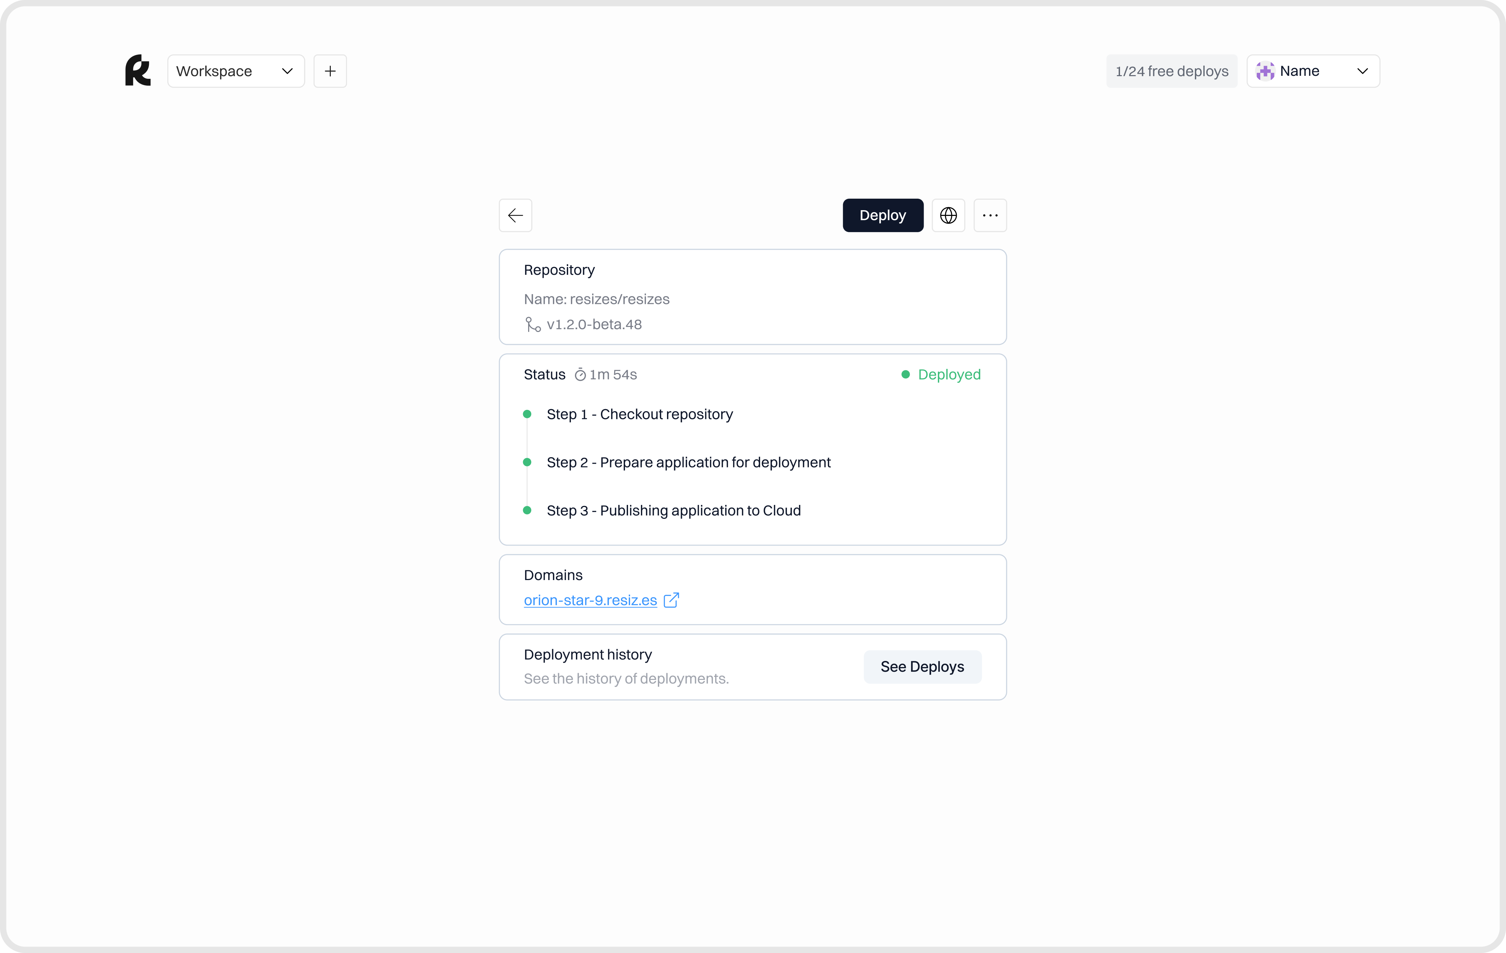1506x953 pixels.
Task: Open See Deploys history button
Action: (x=922, y=667)
